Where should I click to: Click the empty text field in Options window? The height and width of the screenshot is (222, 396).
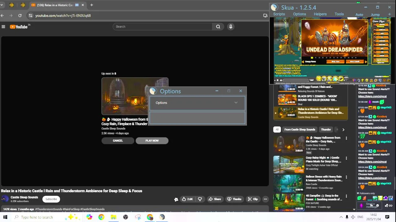tap(197, 117)
